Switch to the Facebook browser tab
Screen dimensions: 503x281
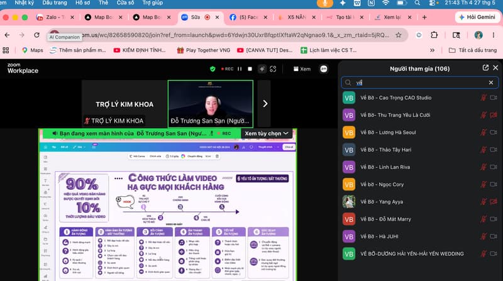pyautogui.click(x=248, y=18)
